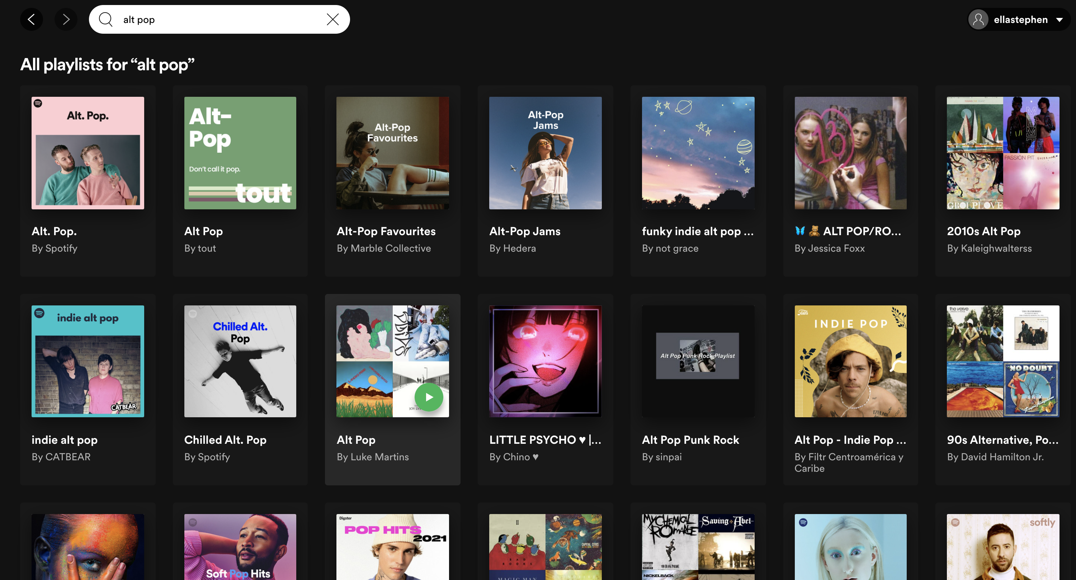
Task: Click 'By Jessica Foxx' text
Action: (x=830, y=248)
